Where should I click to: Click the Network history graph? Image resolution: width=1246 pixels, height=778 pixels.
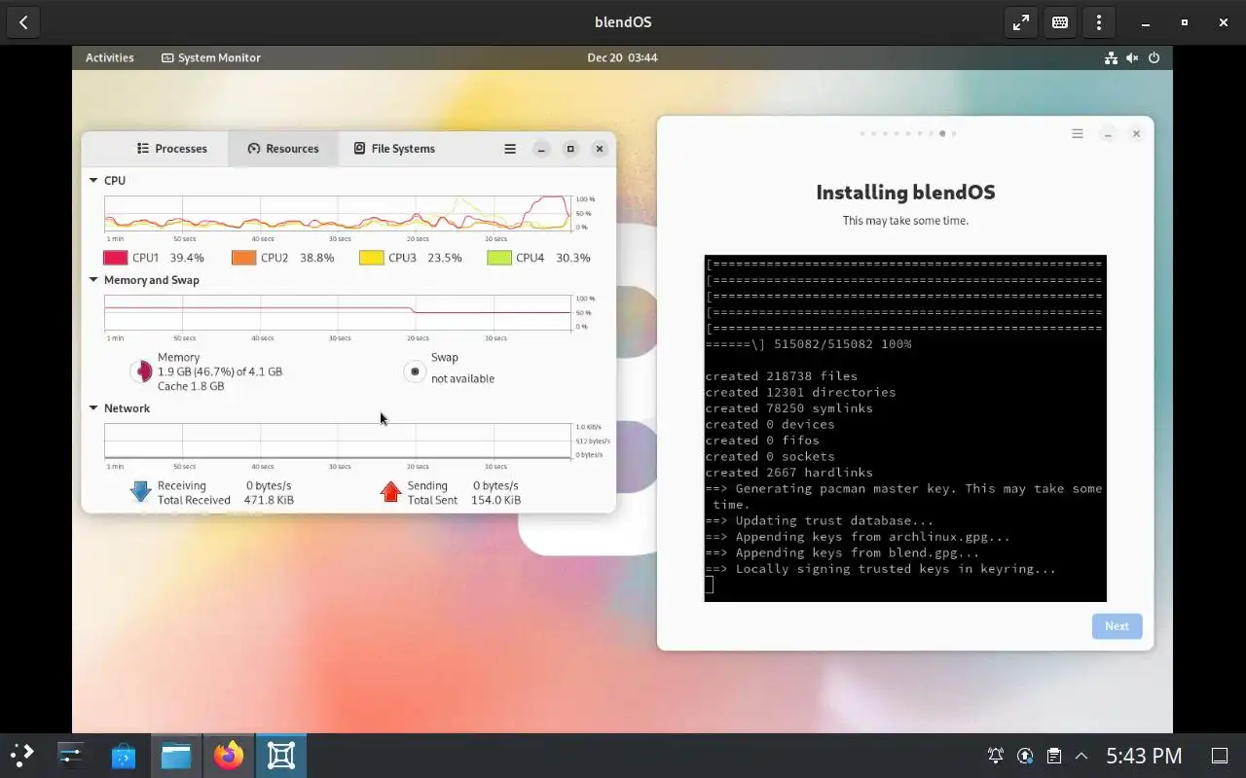[x=338, y=441]
